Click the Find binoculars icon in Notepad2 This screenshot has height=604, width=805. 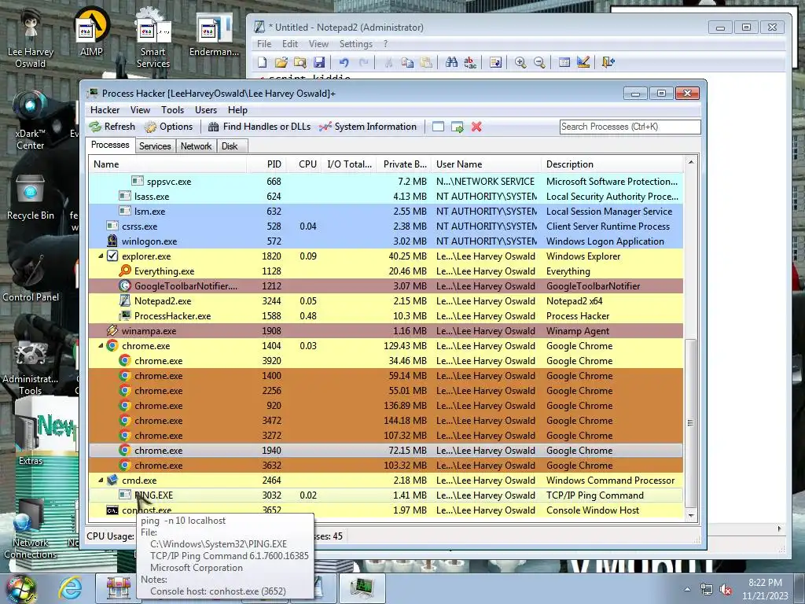451,63
